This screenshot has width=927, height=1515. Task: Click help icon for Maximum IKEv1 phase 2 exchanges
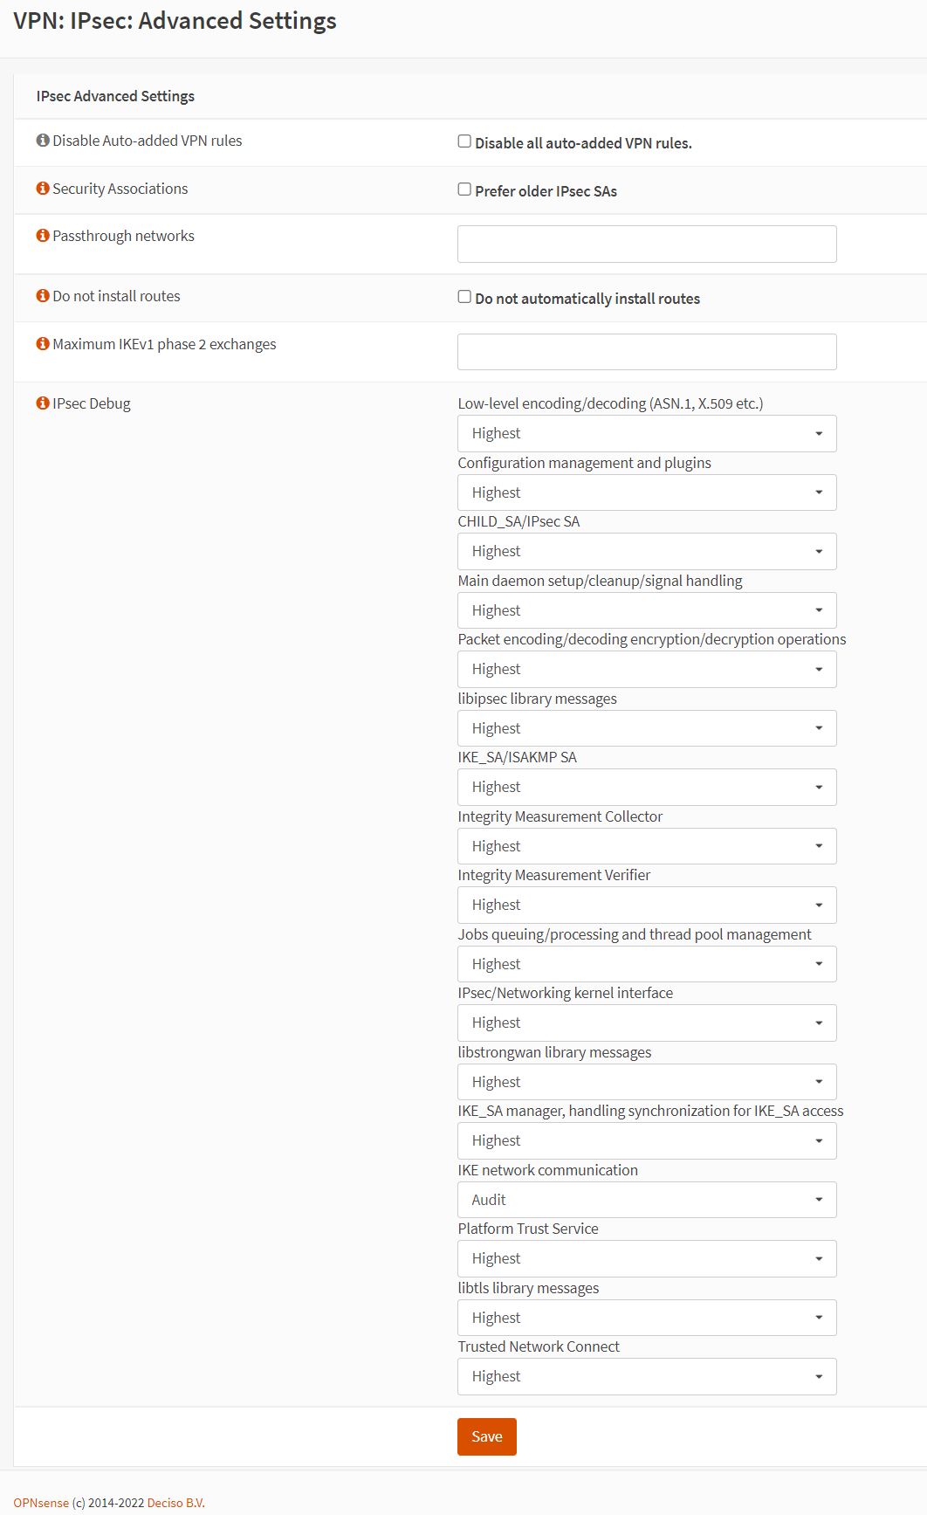tap(43, 344)
